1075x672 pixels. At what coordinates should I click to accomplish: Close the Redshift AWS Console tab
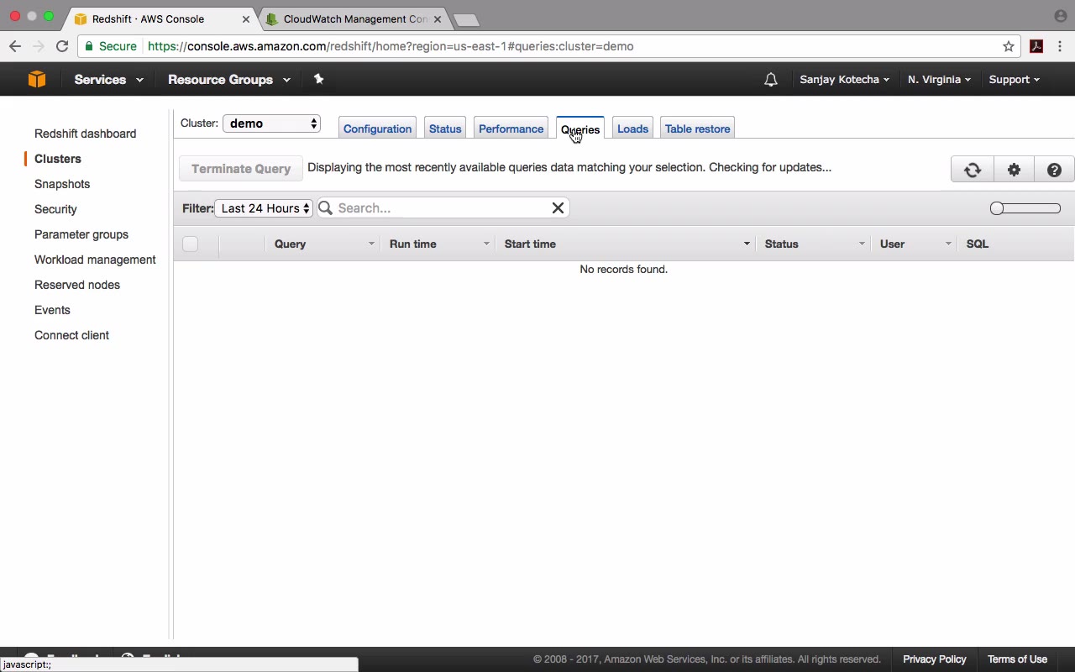(x=246, y=18)
